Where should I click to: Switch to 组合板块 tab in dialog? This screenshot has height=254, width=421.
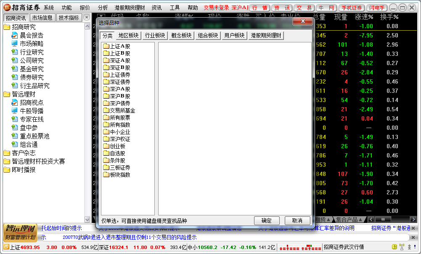click(x=208, y=35)
